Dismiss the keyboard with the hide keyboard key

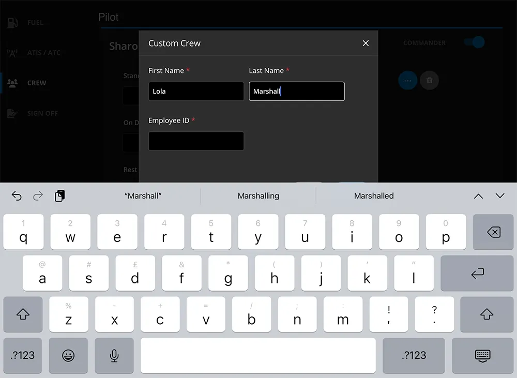481,356
